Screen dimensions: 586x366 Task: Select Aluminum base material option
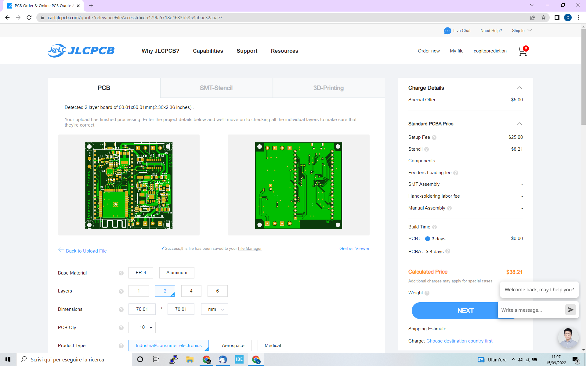176,272
